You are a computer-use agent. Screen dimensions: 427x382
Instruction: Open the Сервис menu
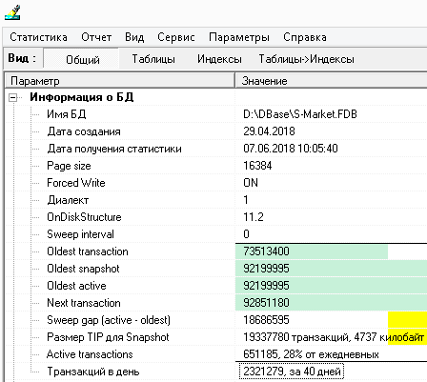pyautogui.click(x=176, y=37)
